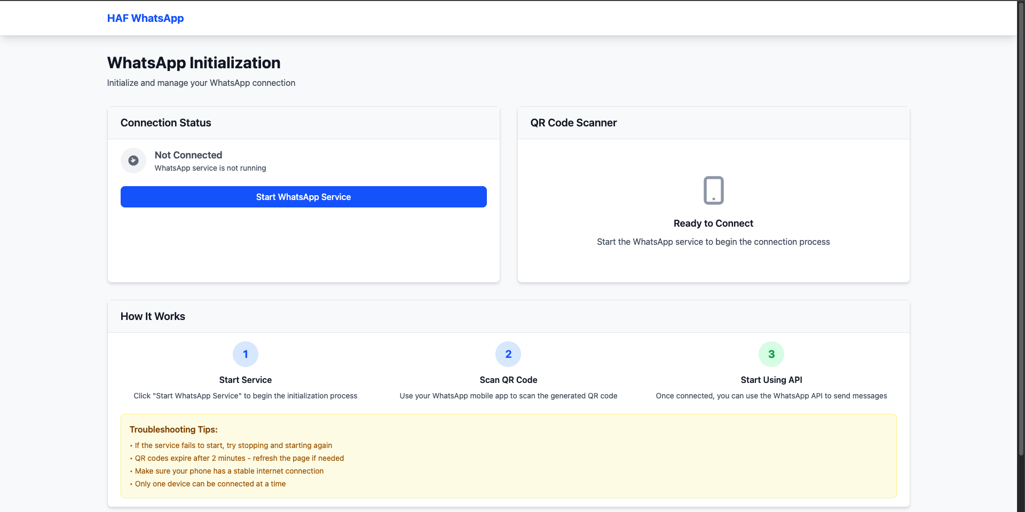This screenshot has height=512, width=1025.
Task: Click the QR codes expire tip
Action: pos(239,458)
